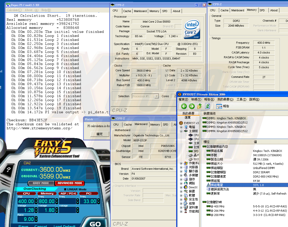Select the 儲存 storage tree node
Viewport: 288px width, 227px height.
(189, 179)
